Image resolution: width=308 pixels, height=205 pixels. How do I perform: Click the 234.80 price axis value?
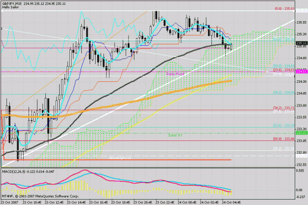point(302,58)
